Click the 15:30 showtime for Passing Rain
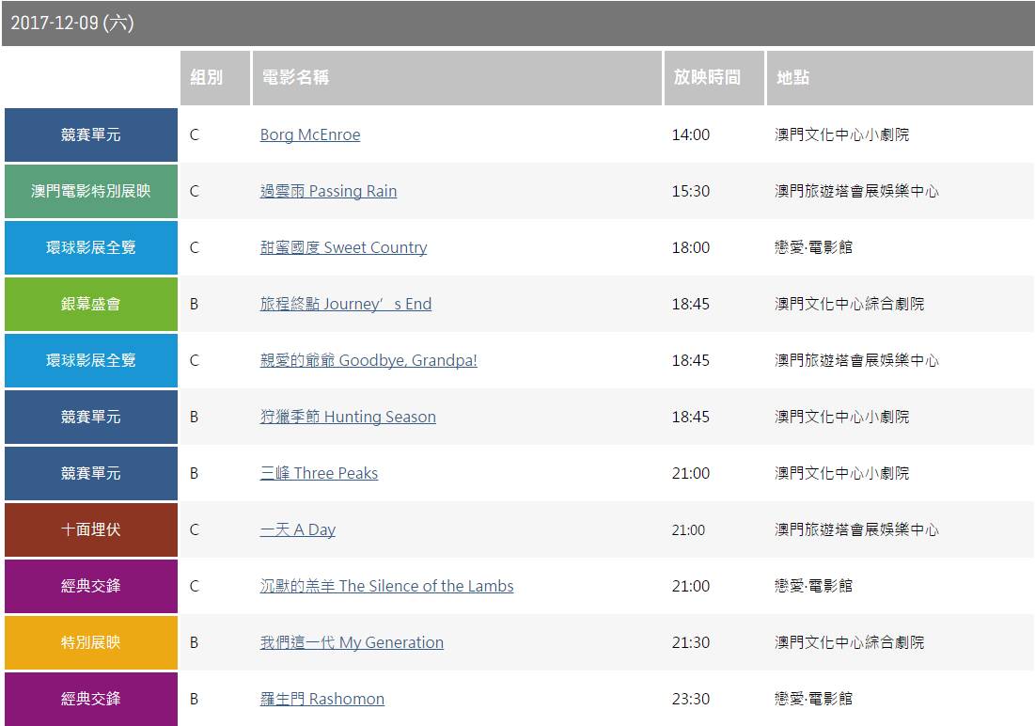The width and height of the screenshot is (1035, 726). click(690, 191)
